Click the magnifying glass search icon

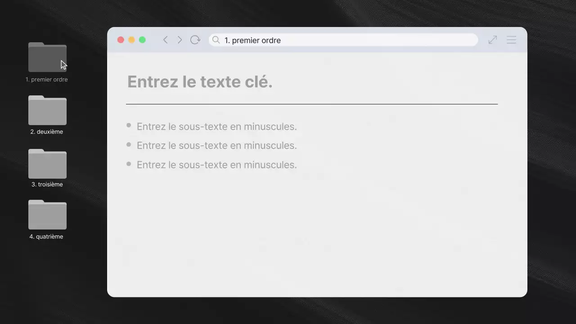click(216, 40)
